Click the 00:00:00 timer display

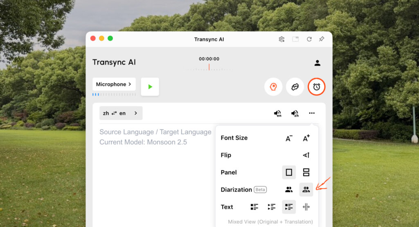[209, 59]
